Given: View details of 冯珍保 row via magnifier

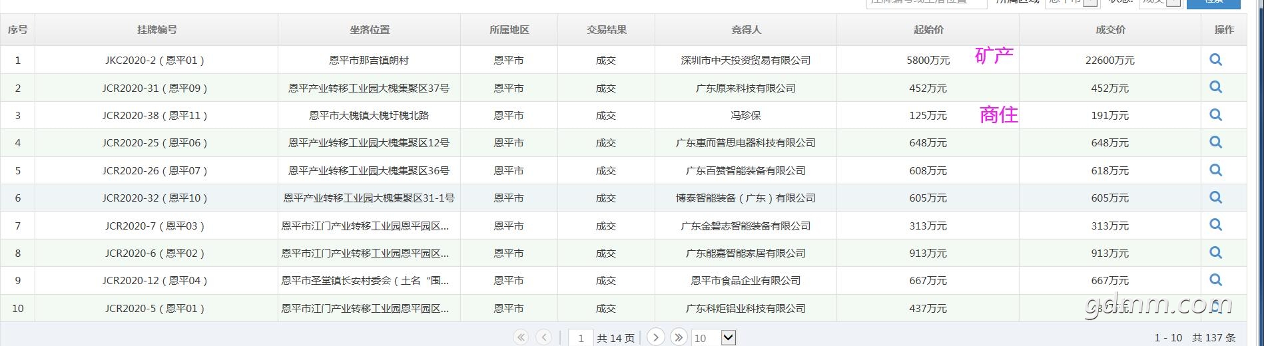Looking at the screenshot, I should (x=1215, y=115).
